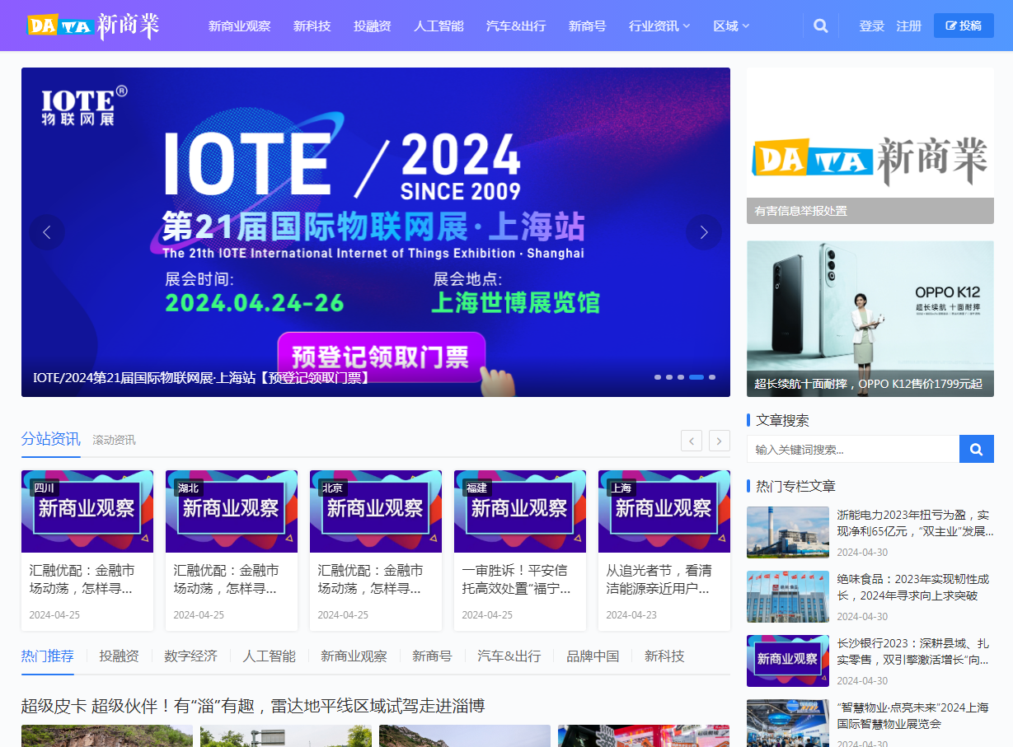The width and height of the screenshot is (1013, 747).
Task: Focus the 输入关键词搜索 input field
Action: (x=853, y=449)
